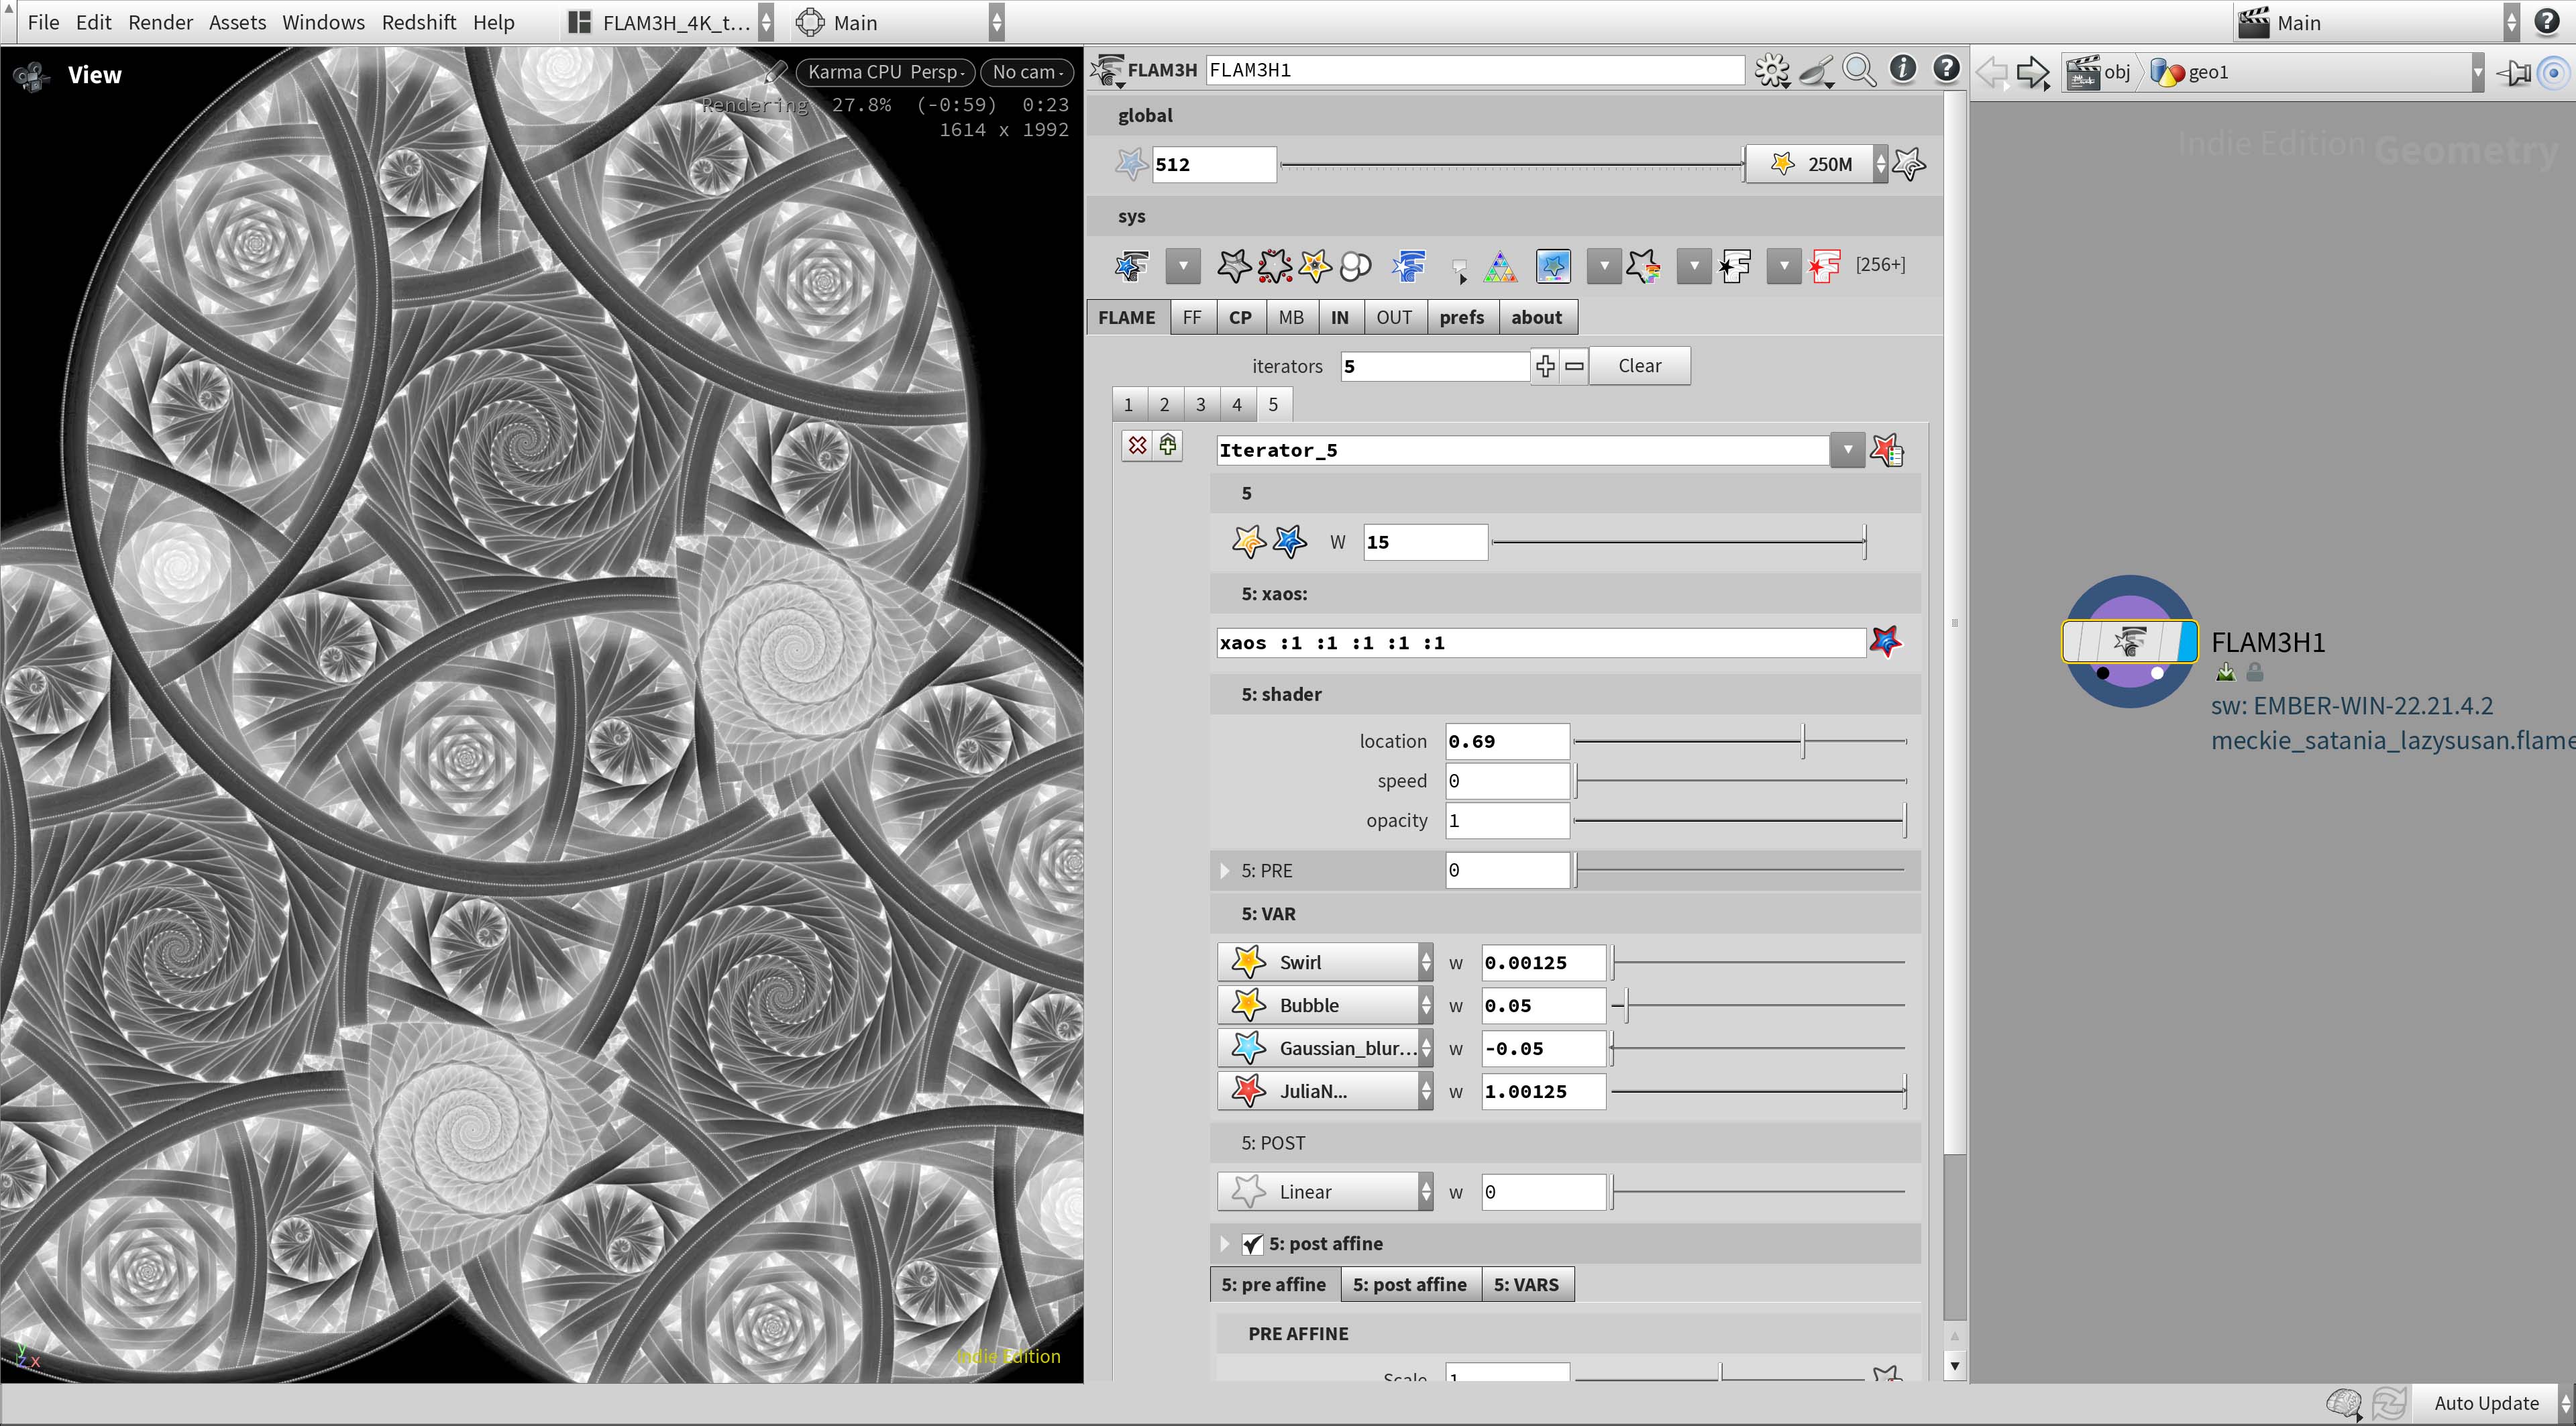
Task: Click the node info 'i' icon
Action: (x=1902, y=70)
